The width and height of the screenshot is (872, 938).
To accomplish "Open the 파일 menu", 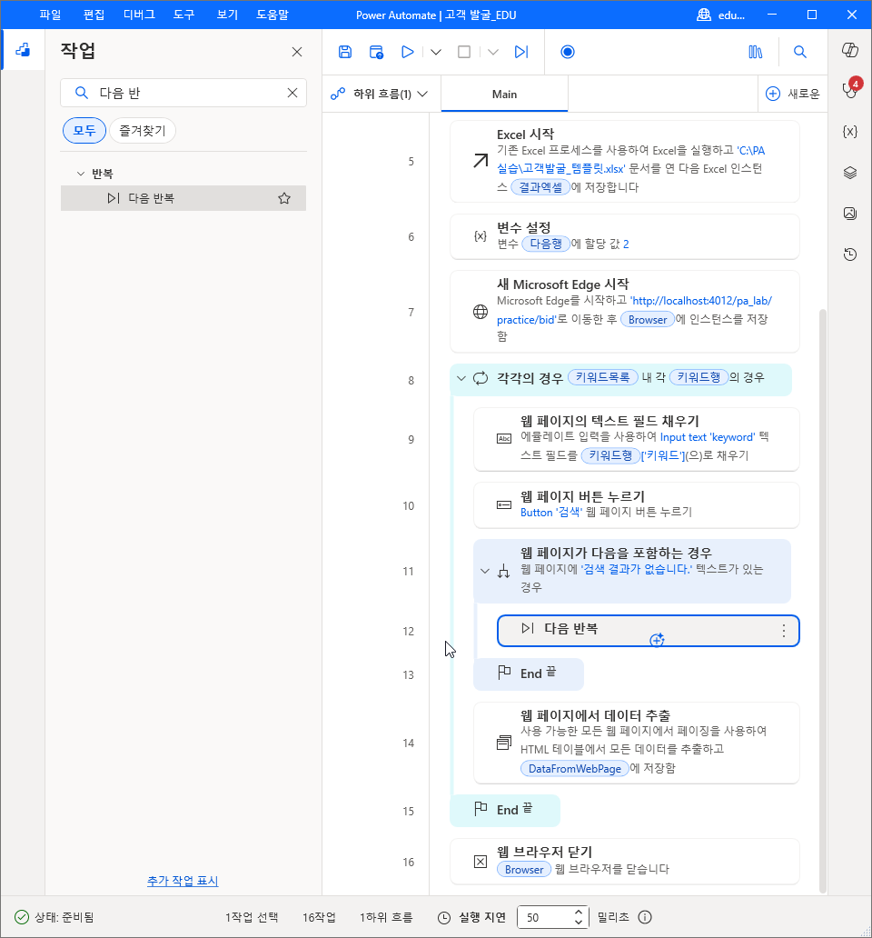I will [x=50, y=15].
